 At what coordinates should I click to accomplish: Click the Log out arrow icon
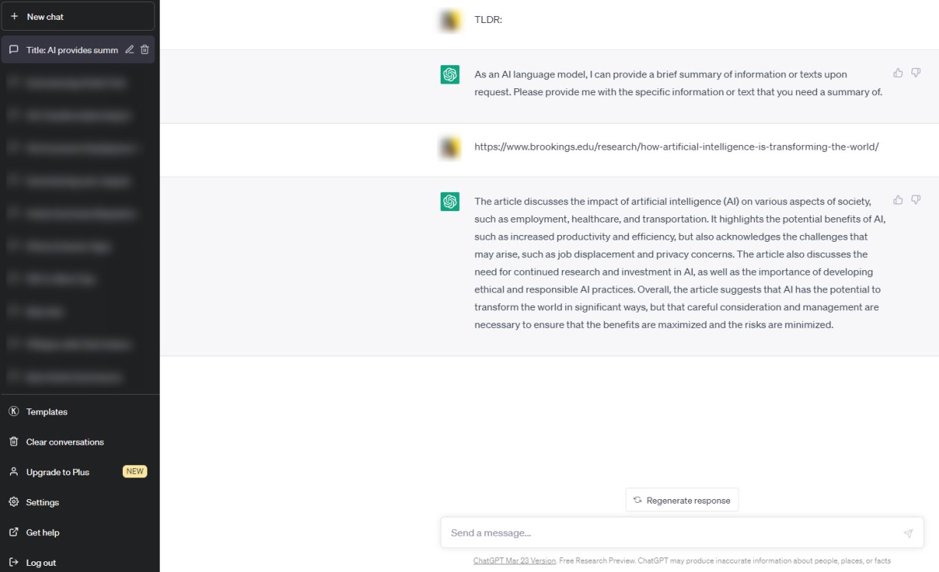click(13, 562)
